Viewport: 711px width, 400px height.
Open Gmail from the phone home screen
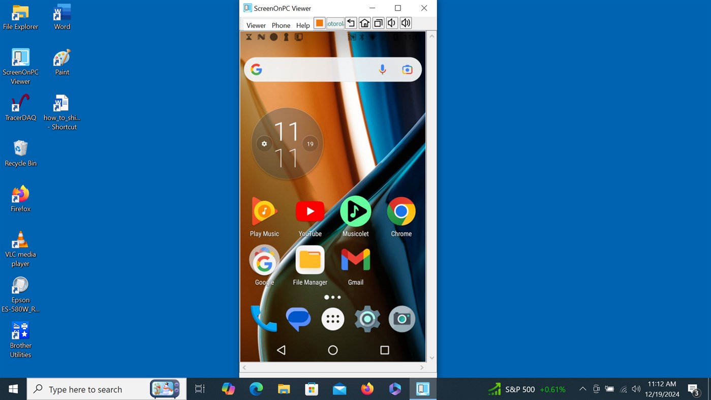click(x=355, y=260)
